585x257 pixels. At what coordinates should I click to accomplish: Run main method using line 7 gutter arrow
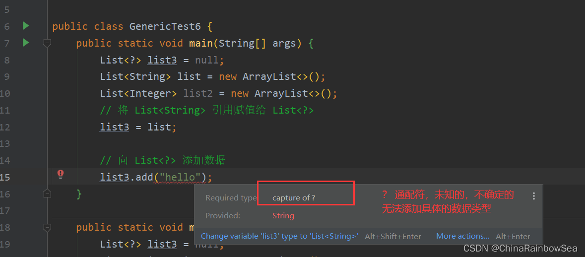pyautogui.click(x=25, y=43)
